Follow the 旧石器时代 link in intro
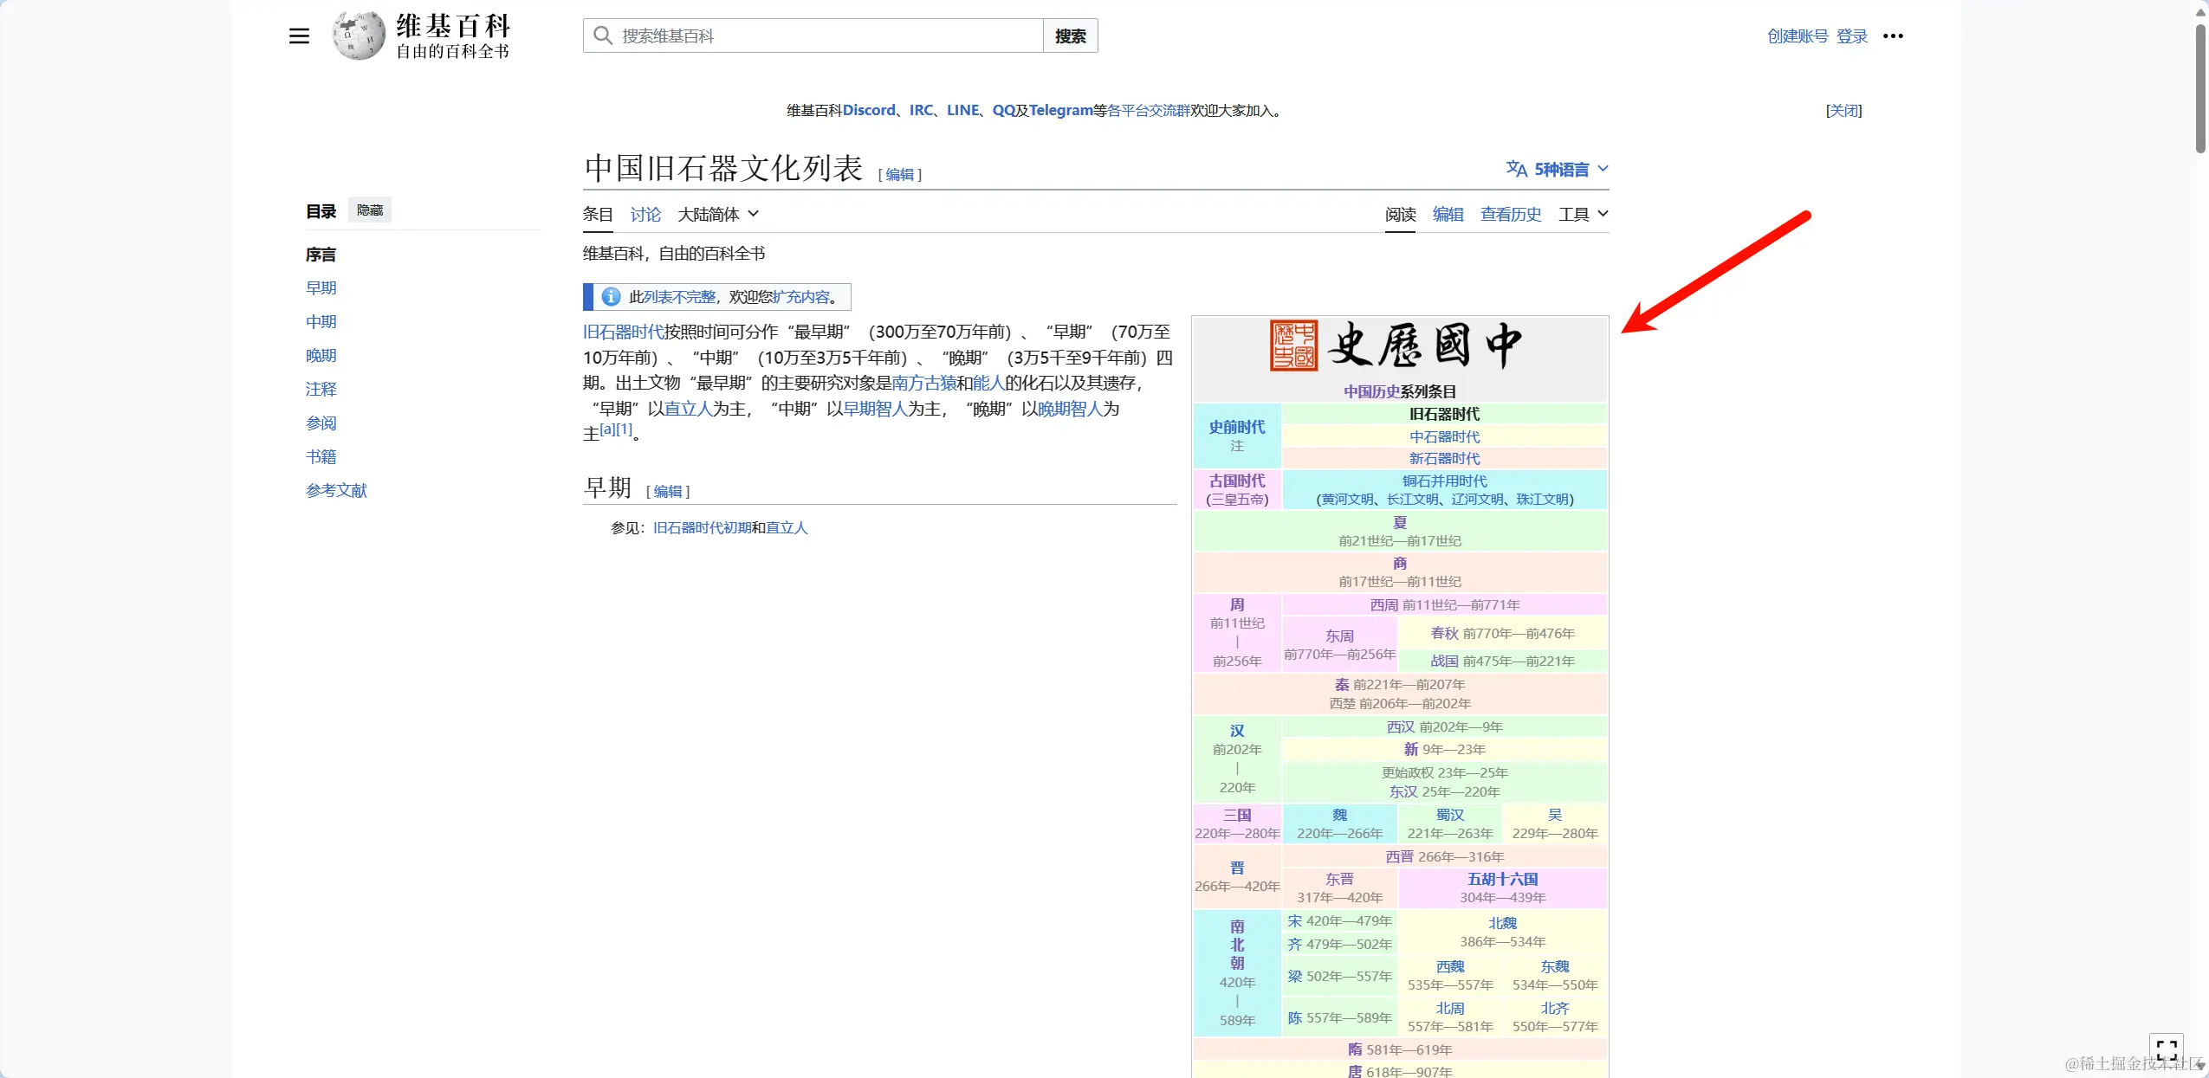 coord(623,332)
